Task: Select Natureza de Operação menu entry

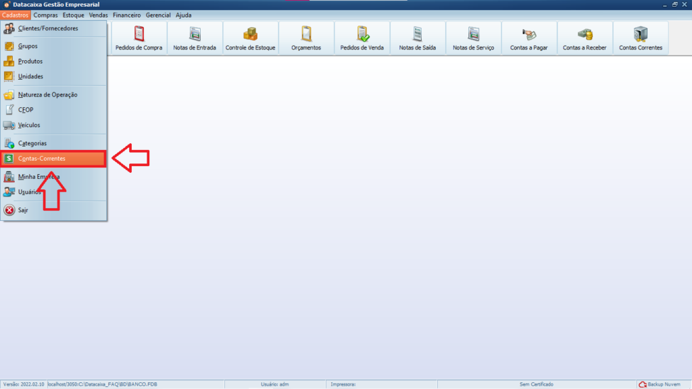Action: (47, 95)
